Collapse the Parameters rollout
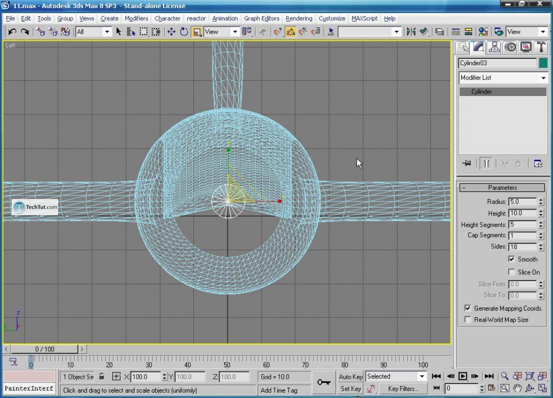This screenshot has height=398, width=553. click(x=502, y=187)
